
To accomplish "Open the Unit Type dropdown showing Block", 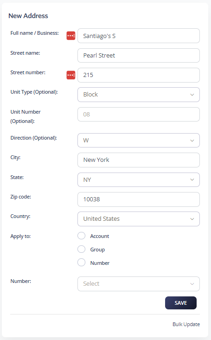I will pos(139,95).
